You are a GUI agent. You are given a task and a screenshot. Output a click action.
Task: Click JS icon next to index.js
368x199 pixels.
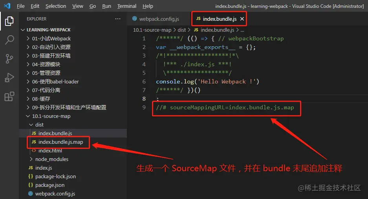[x=31, y=168]
